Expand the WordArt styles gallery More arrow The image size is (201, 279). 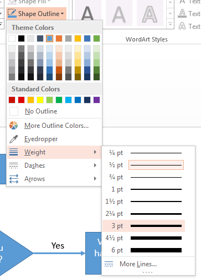170,24
